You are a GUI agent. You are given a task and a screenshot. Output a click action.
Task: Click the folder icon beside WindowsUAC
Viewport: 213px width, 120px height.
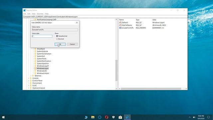click(35, 71)
